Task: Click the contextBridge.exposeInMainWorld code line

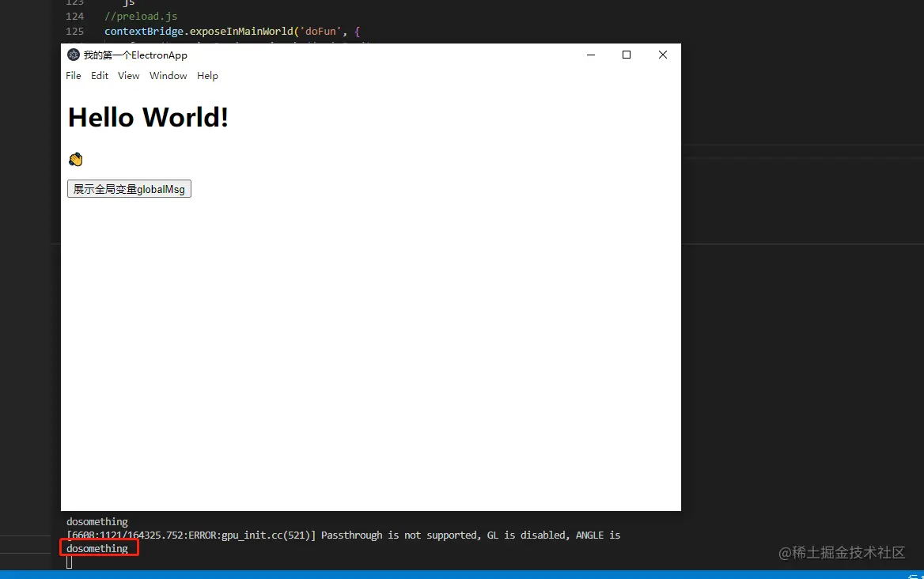Action: [x=232, y=31]
